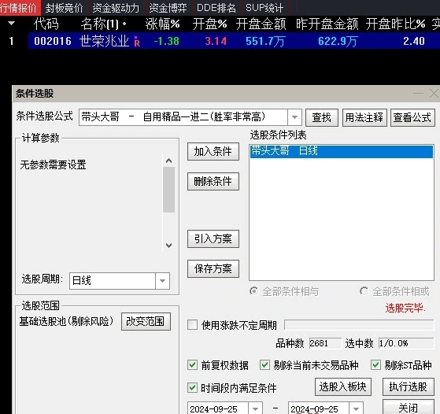
Task: Select 全部条件相或 radio button
Action: coord(364,291)
